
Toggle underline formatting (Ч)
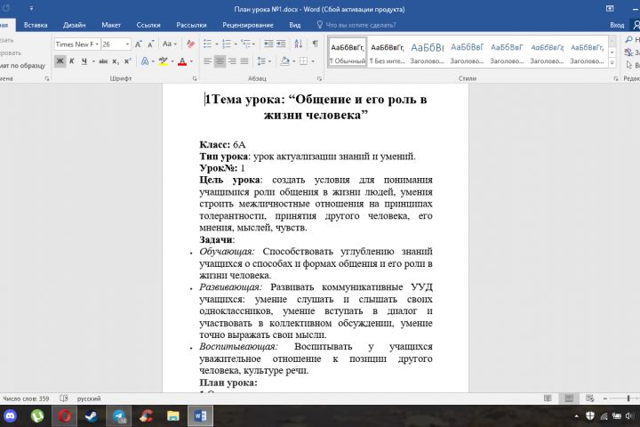point(84,61)
